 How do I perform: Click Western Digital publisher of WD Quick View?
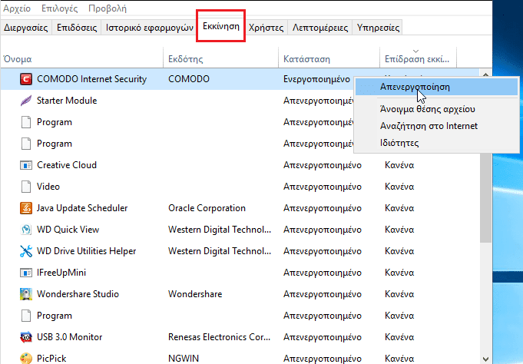click(x=220, y=230)
